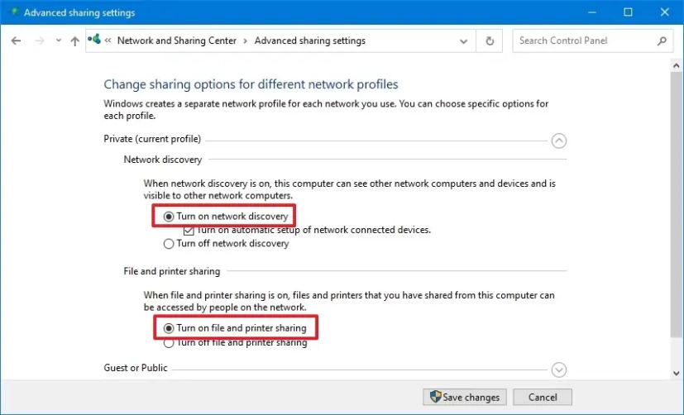Click the forward navigation arrow
The width and height of the screenshot is (684, 415).
click(x=39, y=41)
